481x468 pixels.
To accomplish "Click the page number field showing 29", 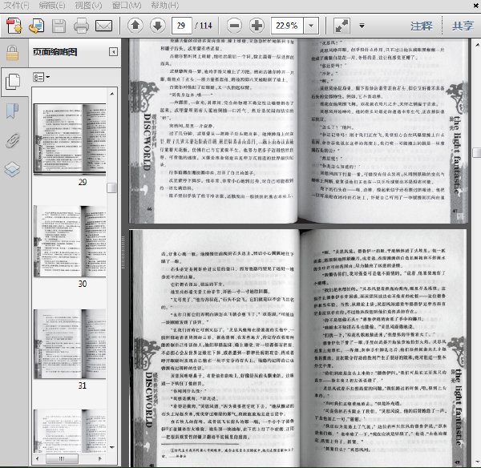I will tap(182, 26).
